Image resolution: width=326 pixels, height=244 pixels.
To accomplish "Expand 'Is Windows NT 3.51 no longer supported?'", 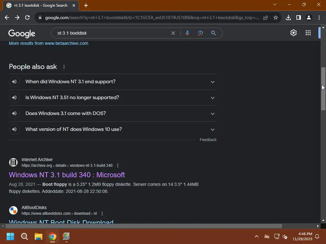I will point(212,98).
